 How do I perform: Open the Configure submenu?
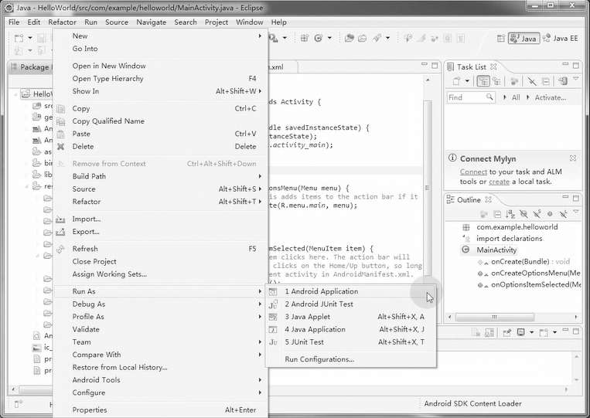[x=160, y=393]
